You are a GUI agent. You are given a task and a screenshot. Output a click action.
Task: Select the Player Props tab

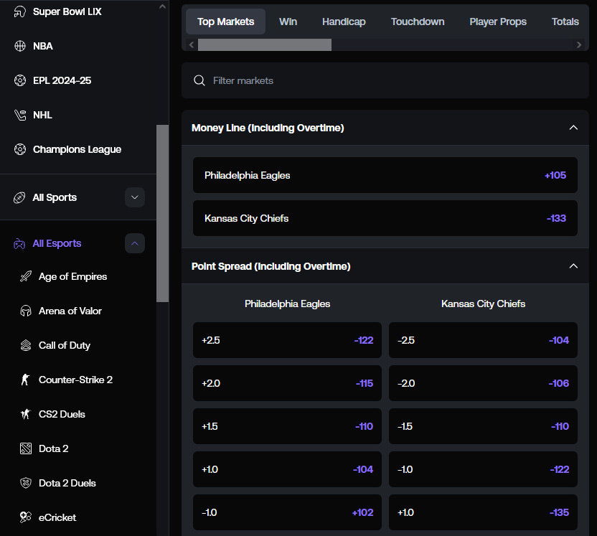tap(498, 22)
